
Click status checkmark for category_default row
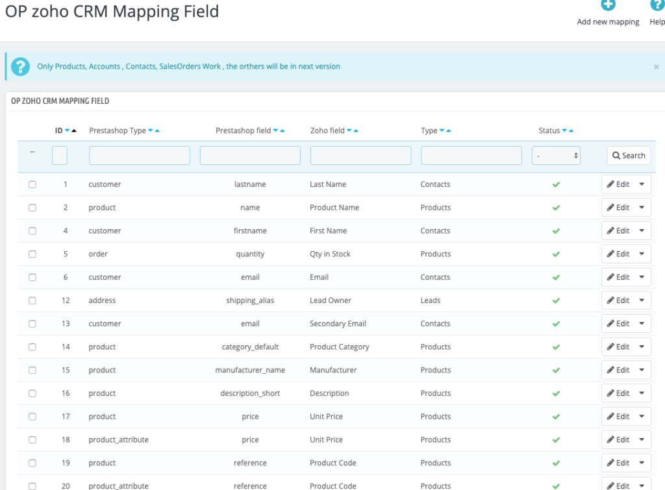click(556, 347)
